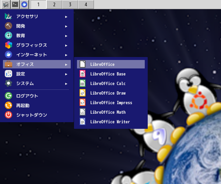Click the シャットダウン red power icon
The width and height of the screenshot is (221, 184).
coord(8,115)
